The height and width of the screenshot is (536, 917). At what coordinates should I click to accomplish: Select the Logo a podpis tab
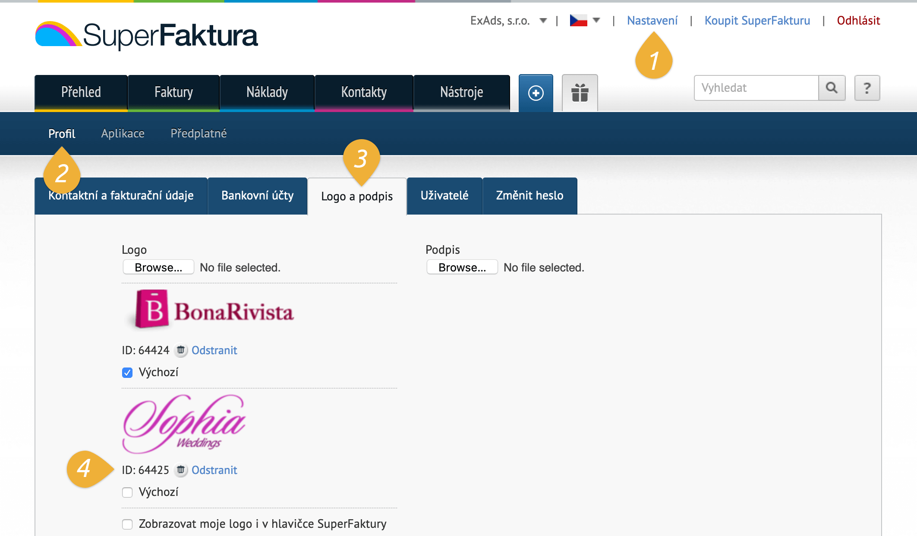point(357,196)
